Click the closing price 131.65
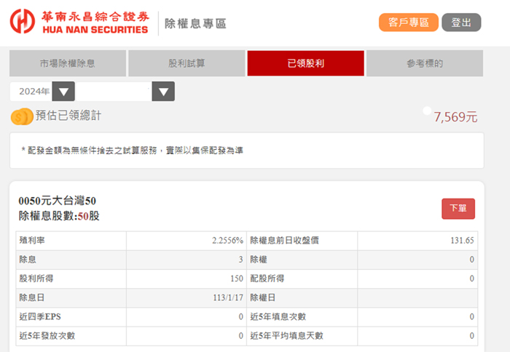Image resolution: width=510 pixels, height=352 pixels. (462, 241)
